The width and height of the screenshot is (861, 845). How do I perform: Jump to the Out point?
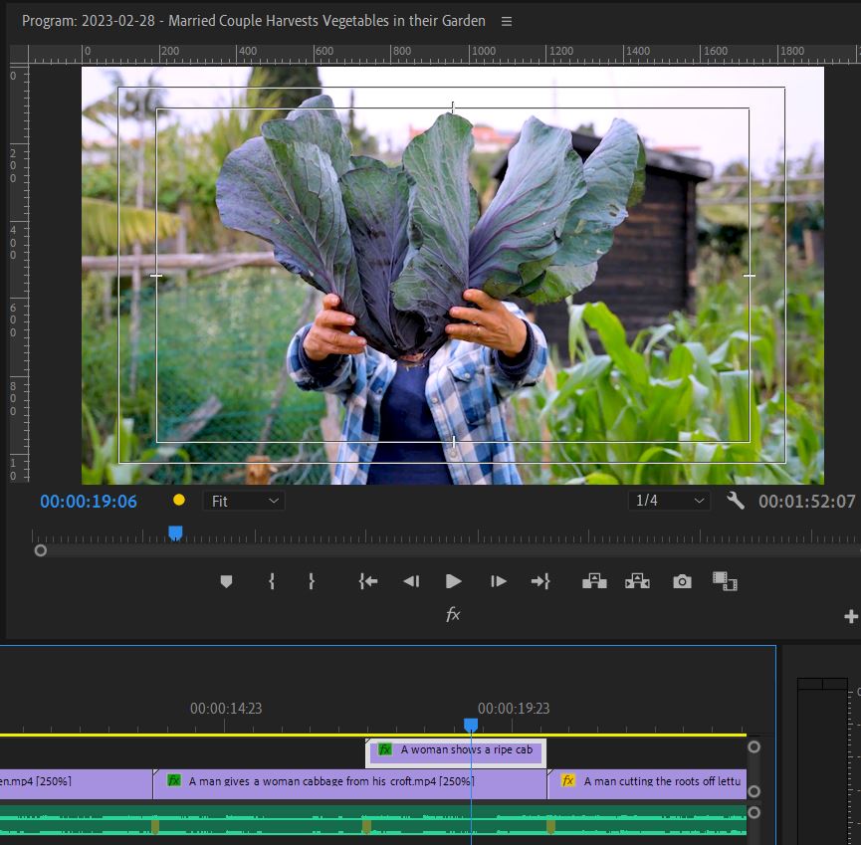pos(540,581)
